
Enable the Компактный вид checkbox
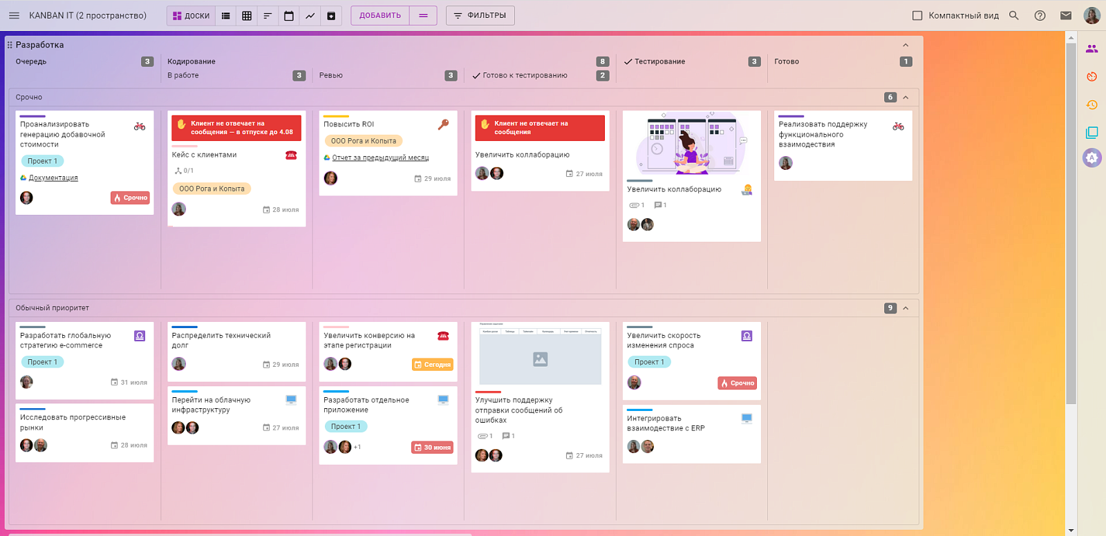[x=917, y=15]
